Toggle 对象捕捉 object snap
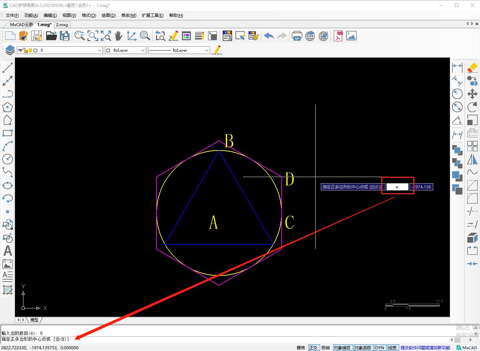This screenshot has height=351, width=480. click(342, 348)
